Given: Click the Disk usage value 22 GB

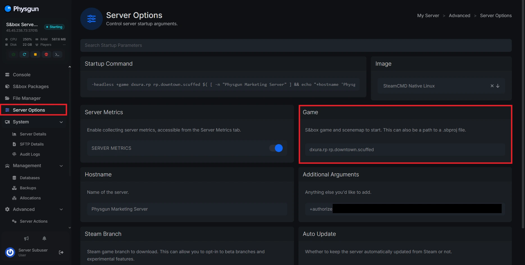Looking at the screenshot, I should click(27, 45).
